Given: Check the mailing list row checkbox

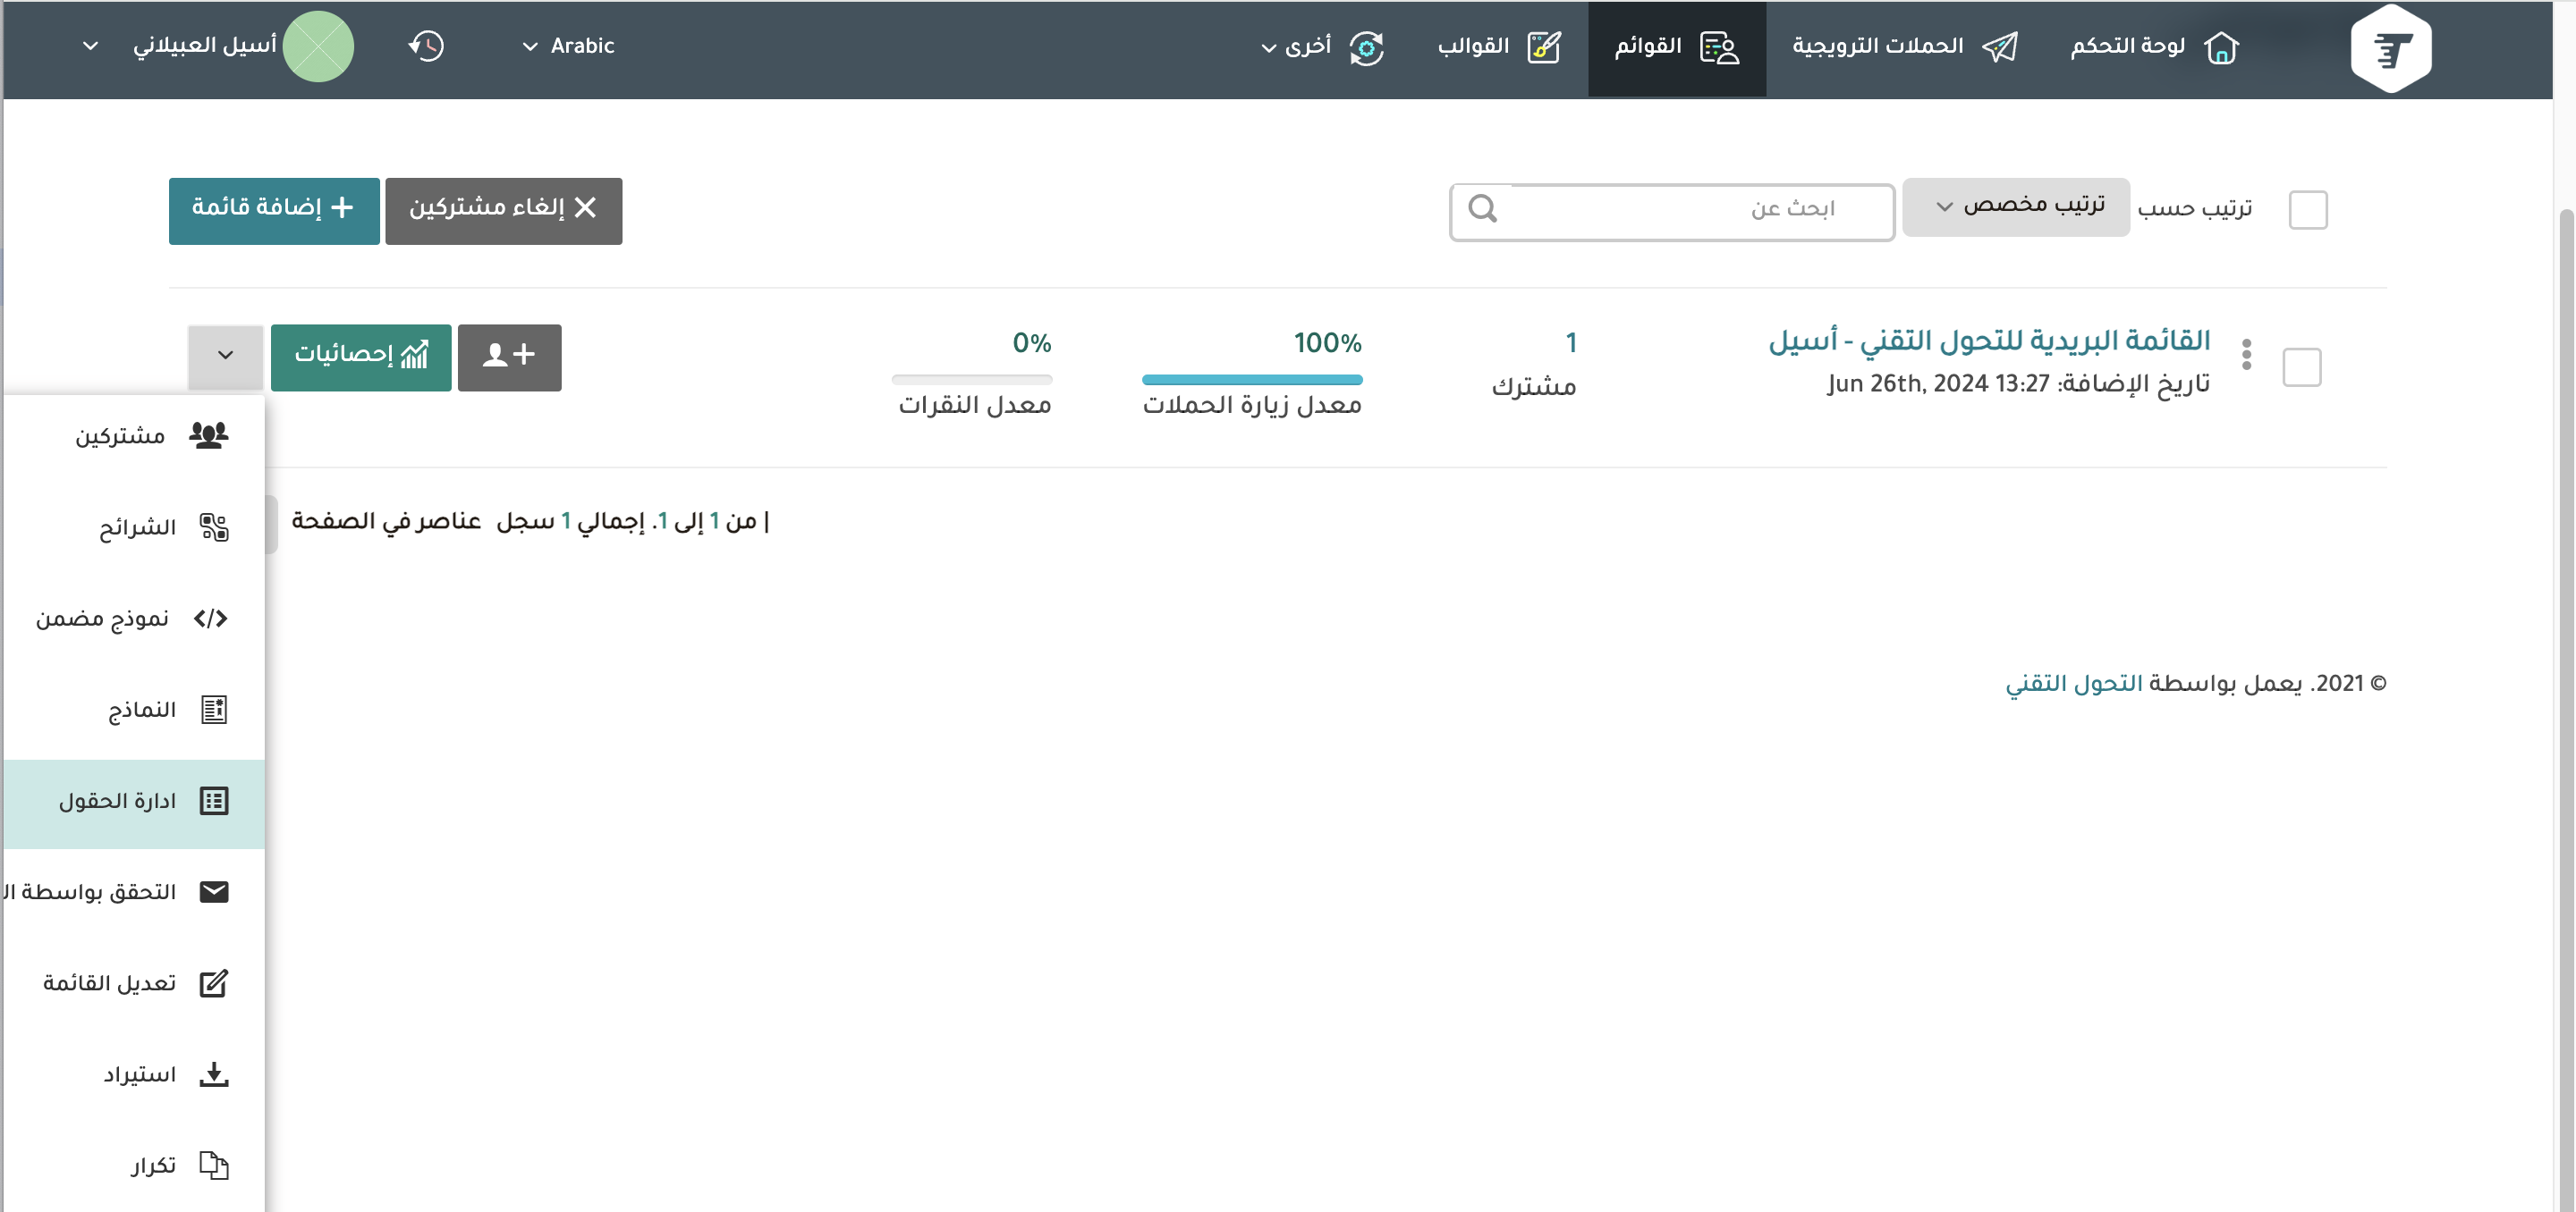Looking at the screenshot, I should [x=2301, y=366].
